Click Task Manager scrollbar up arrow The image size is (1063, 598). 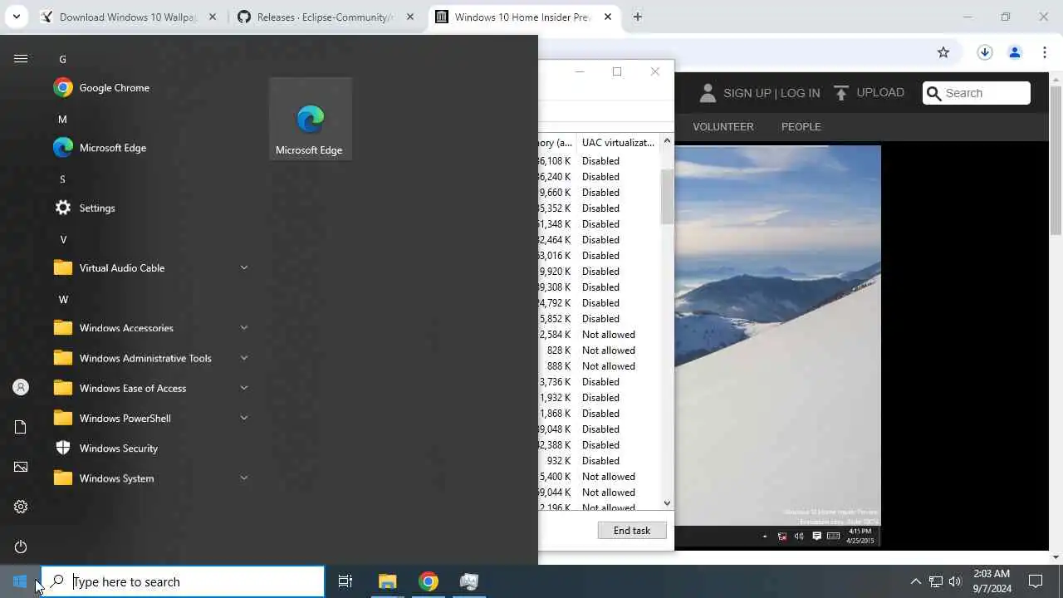click(x=667, y=142)
